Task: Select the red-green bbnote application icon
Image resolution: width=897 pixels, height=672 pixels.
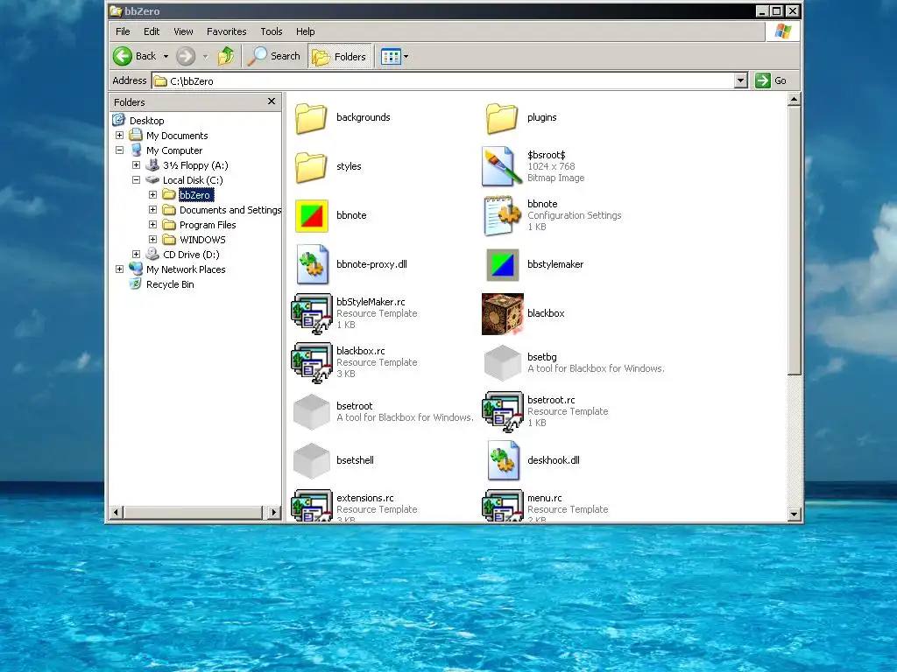Action: point(311,215)
